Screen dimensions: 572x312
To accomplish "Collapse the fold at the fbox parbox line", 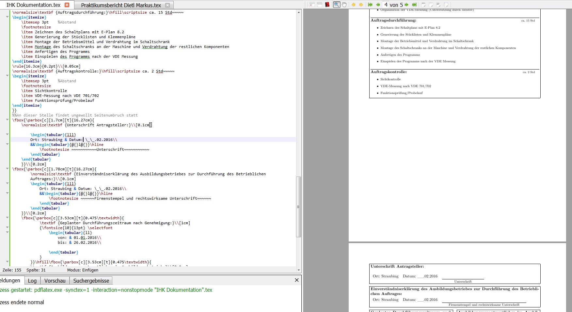I will click(x=7, y=120).
